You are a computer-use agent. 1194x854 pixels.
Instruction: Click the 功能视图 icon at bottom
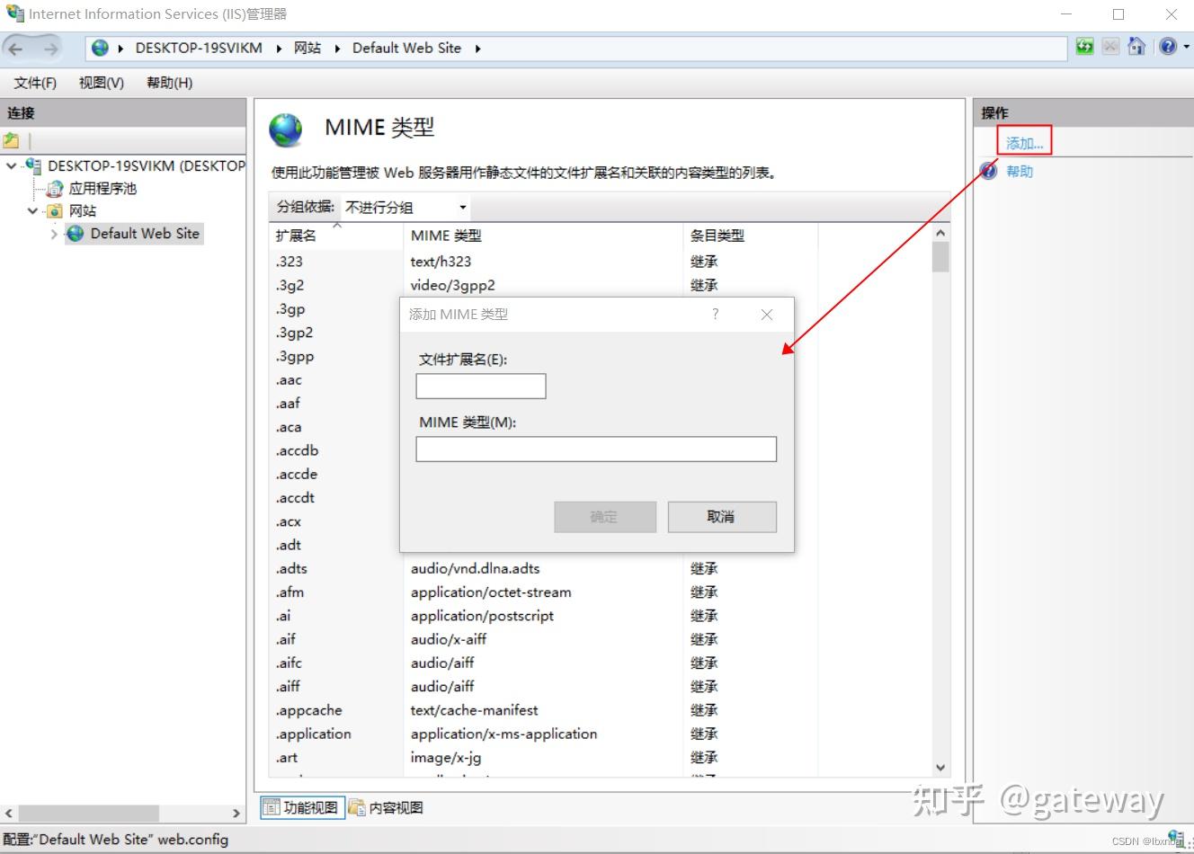tap(271, 807)
